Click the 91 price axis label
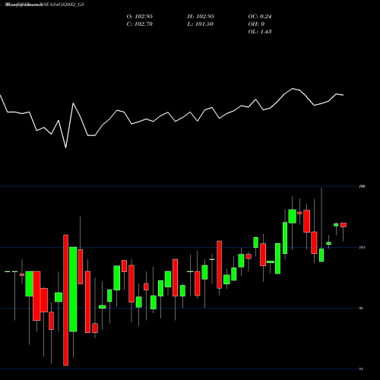380x380 pixels. (361, 369)
